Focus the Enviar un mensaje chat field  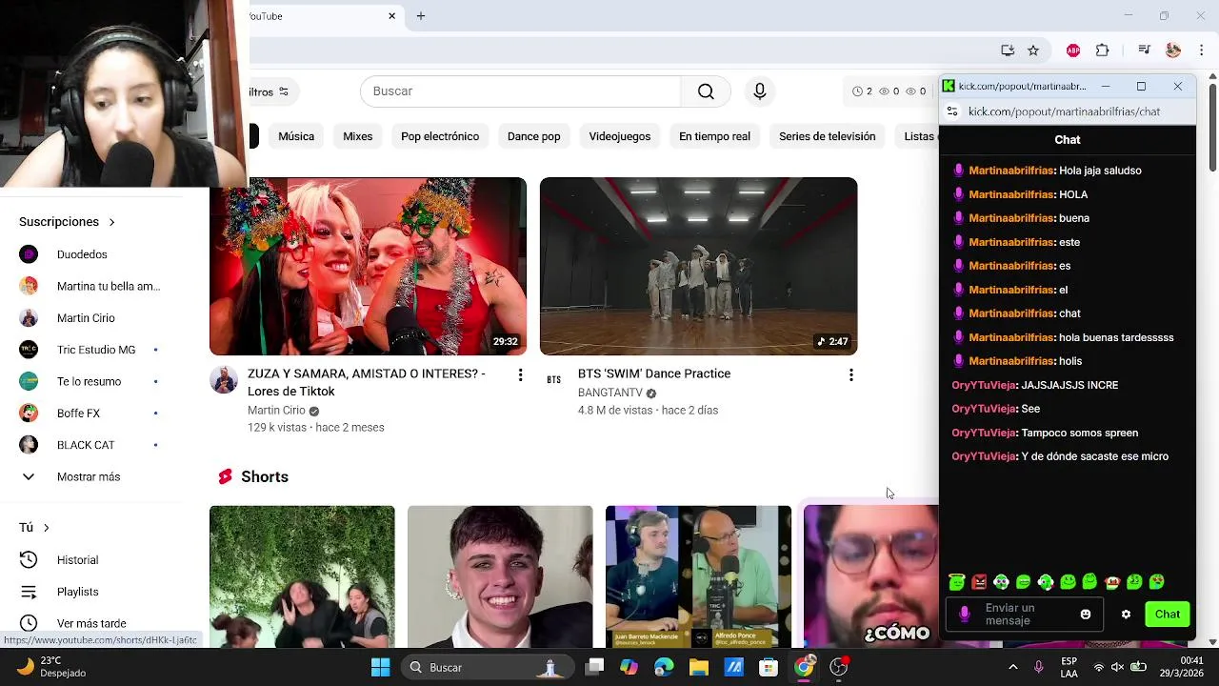tap(1027, 615)
